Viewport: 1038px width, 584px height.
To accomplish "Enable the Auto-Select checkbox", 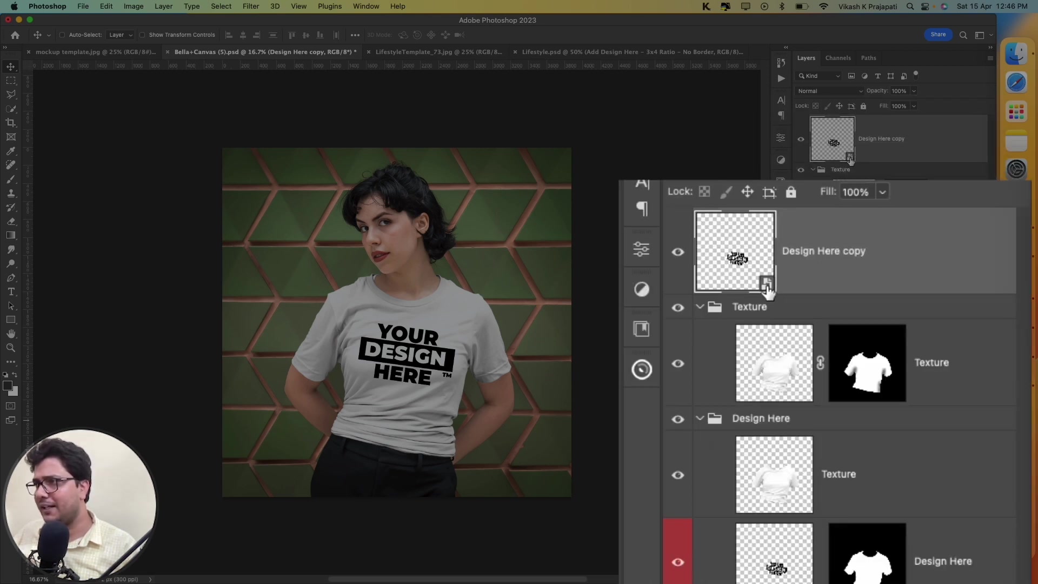I will point(62,35).
